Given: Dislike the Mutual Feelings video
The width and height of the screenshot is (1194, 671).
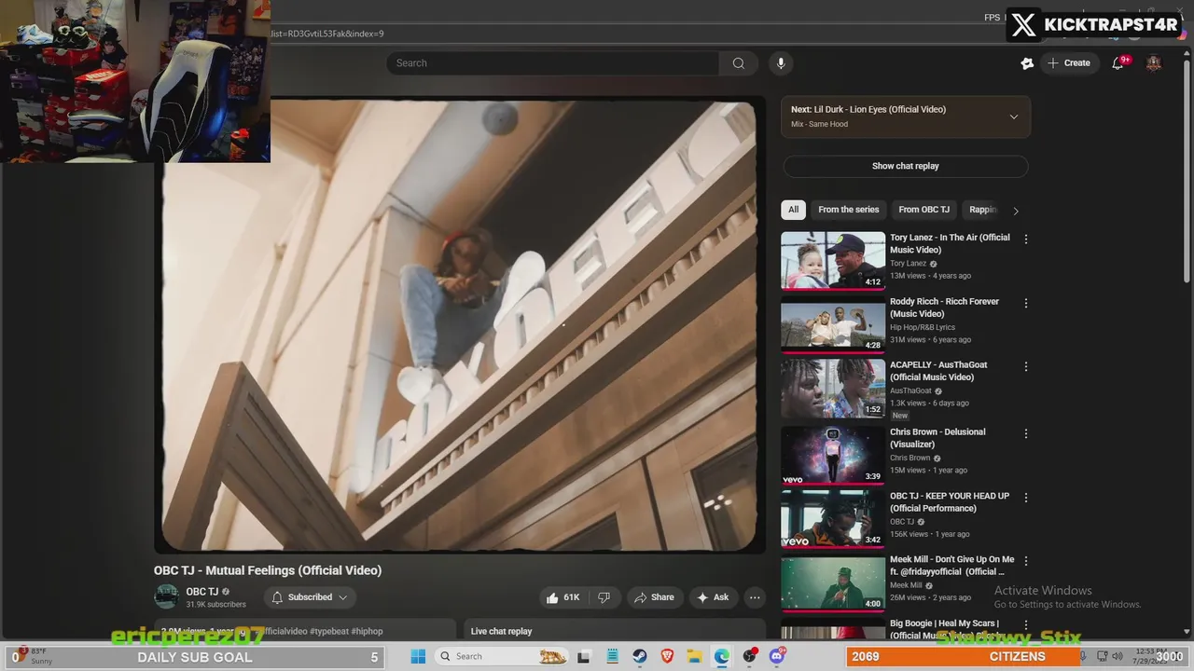Looking at the screenshot, I should (604, 597).
